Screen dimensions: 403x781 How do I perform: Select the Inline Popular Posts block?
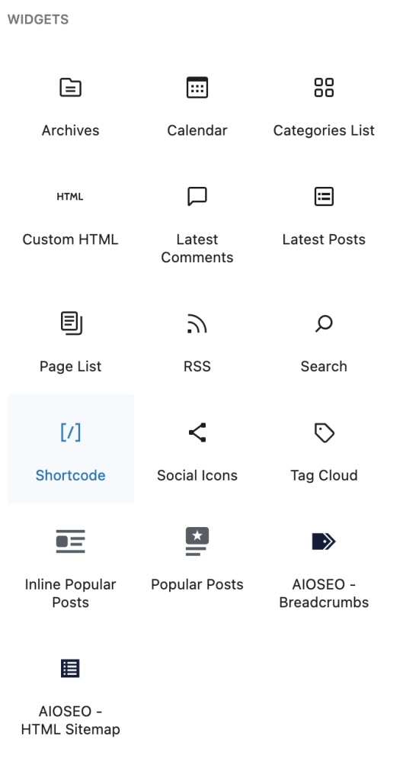tap(70, 567)
